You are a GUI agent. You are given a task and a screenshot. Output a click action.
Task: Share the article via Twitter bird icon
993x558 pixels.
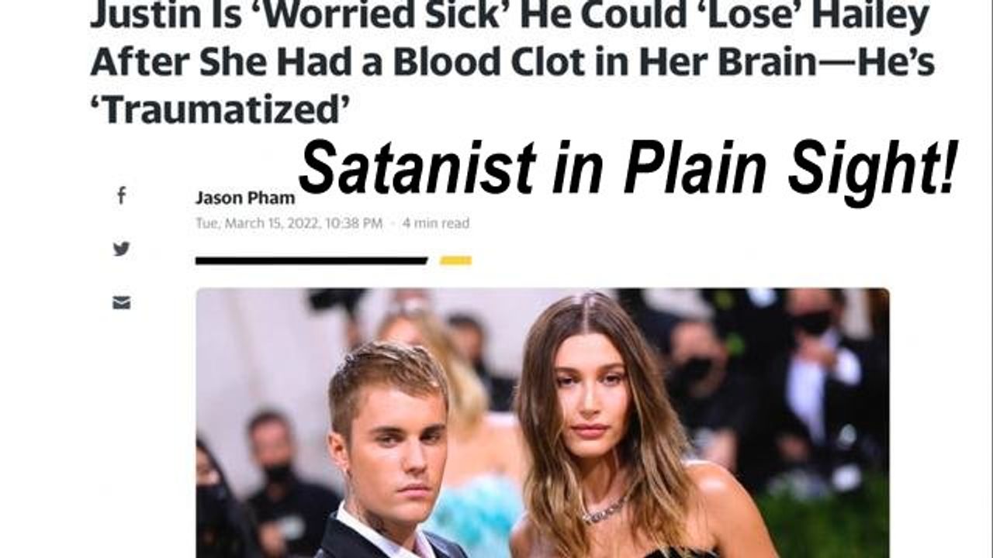pos(121,249)
